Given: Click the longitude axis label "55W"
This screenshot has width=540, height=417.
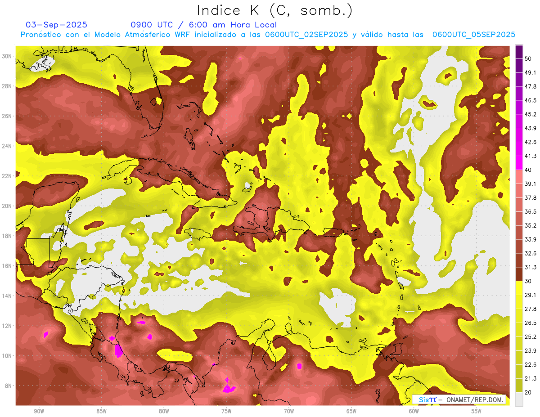Looking at the screenshot, I should click(477, 411).
